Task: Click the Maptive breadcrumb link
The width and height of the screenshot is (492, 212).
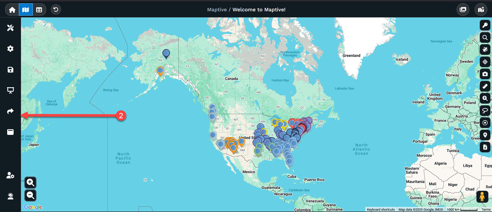Action: [217, 10]
